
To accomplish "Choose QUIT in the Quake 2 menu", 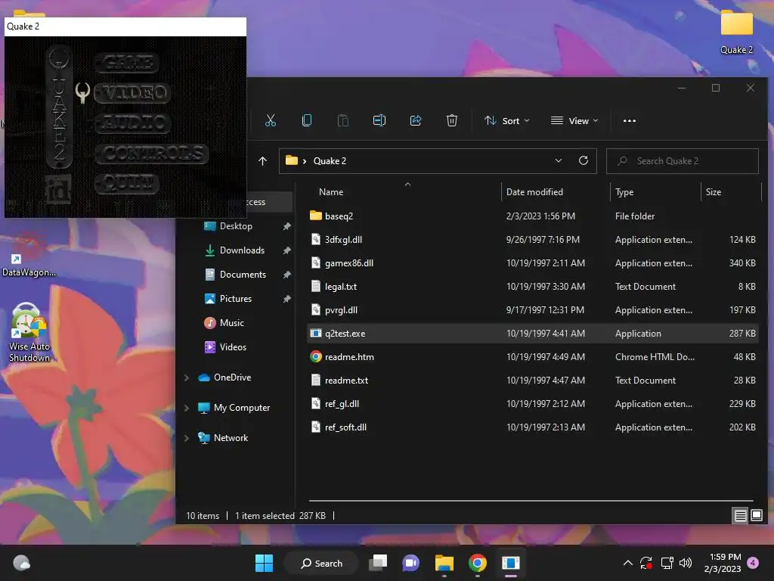I will (126, 184).
